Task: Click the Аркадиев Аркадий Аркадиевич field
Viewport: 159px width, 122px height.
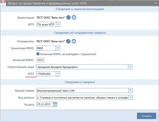Action: click(82, 67)
